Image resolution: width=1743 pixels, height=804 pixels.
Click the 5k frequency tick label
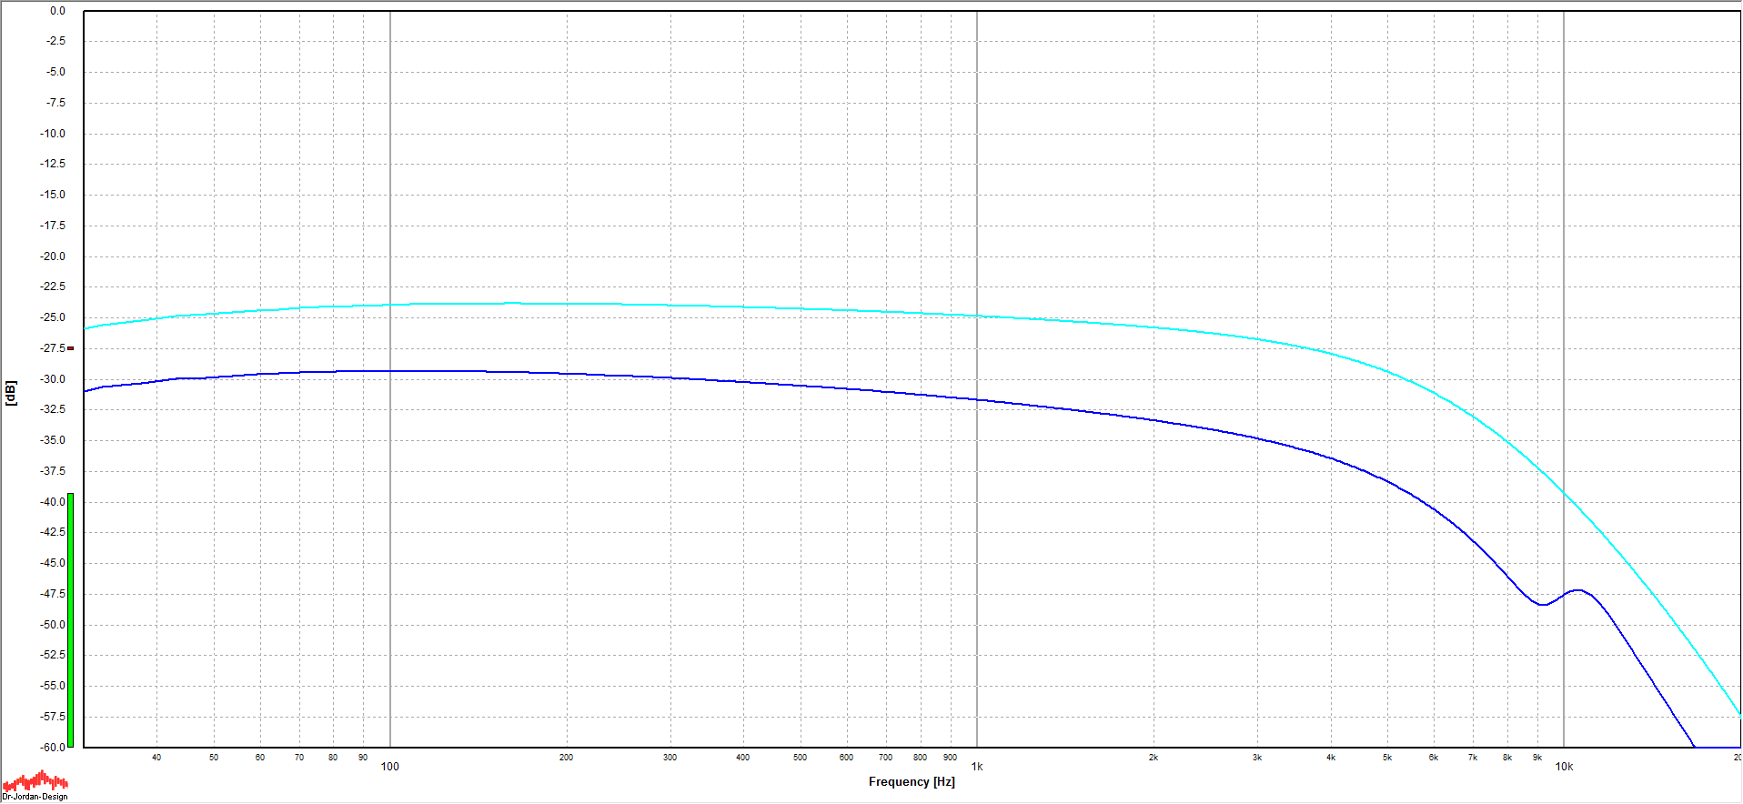[1387, 758]
